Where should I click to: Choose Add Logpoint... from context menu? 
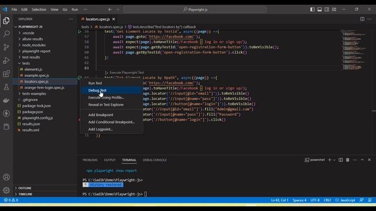[x=112, y=129]
